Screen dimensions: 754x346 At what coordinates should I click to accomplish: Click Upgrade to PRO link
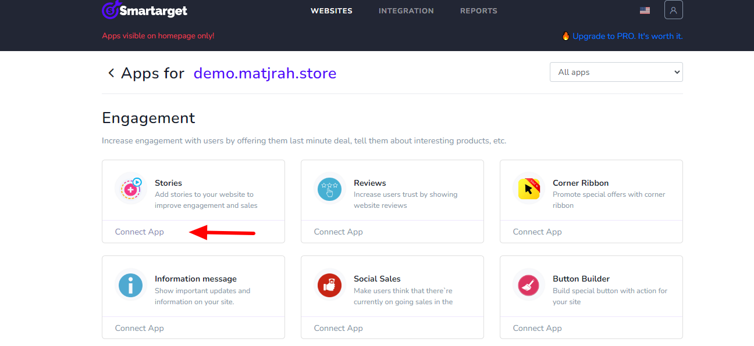tap(627, 36)
